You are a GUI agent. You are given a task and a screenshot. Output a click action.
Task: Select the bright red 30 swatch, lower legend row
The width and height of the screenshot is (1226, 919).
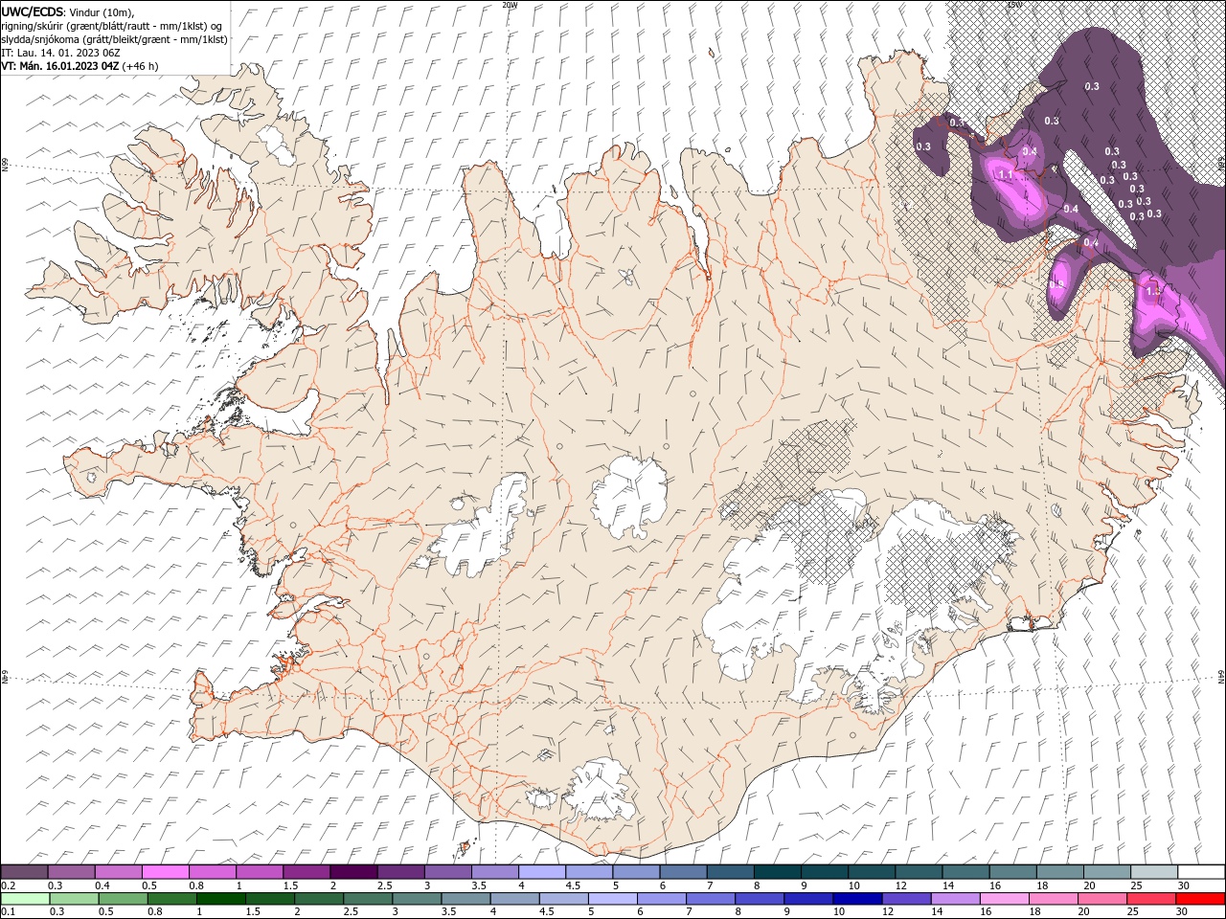coord(1200,898)
